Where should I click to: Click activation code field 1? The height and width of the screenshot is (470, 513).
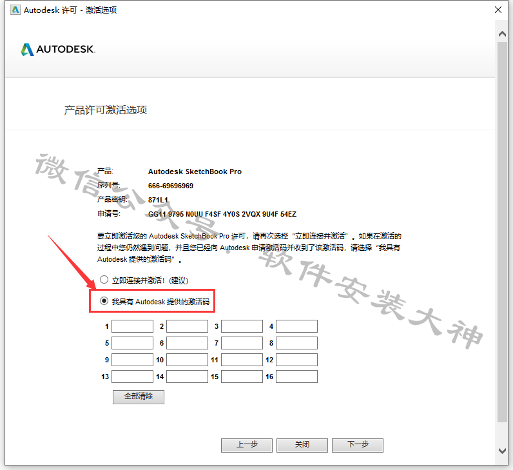[x=133, y=326]
